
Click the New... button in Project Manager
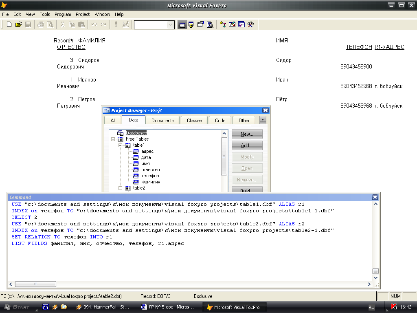pyautogui.click(x=247, y=134)
